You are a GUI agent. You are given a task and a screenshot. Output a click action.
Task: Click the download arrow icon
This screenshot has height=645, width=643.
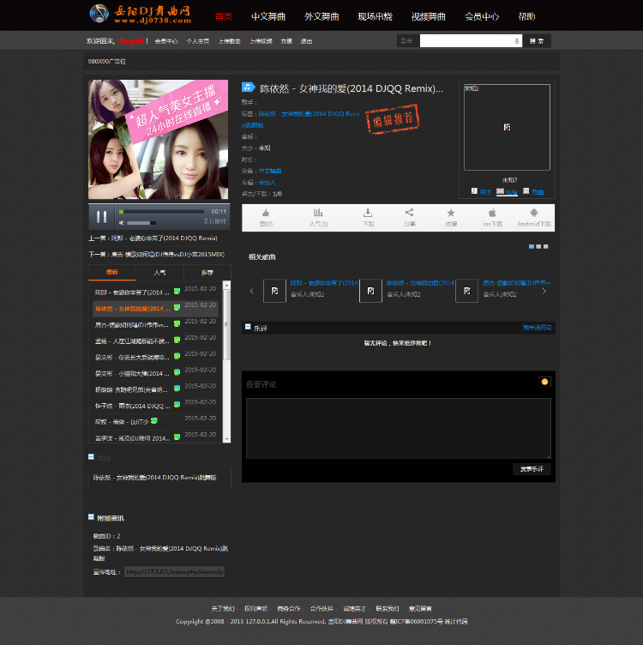[x=368, y=213]
